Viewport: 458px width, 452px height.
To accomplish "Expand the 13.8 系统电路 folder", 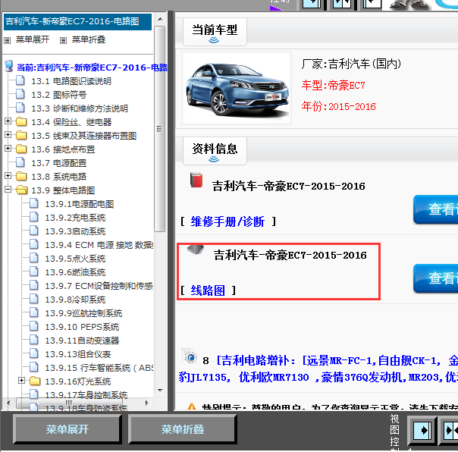I will [x=8, y=176].
